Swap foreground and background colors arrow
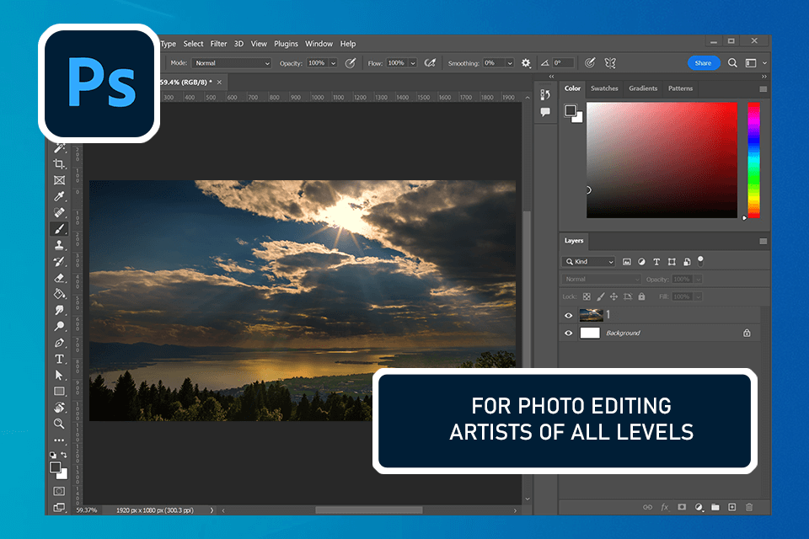The image size is (809, 539). pos(64,455)
